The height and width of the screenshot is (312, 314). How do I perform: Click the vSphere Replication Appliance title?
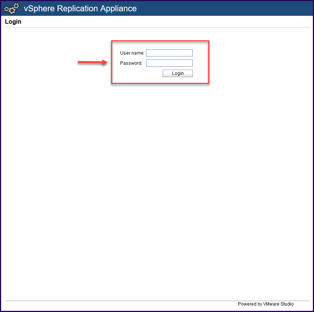click(80, 9)
